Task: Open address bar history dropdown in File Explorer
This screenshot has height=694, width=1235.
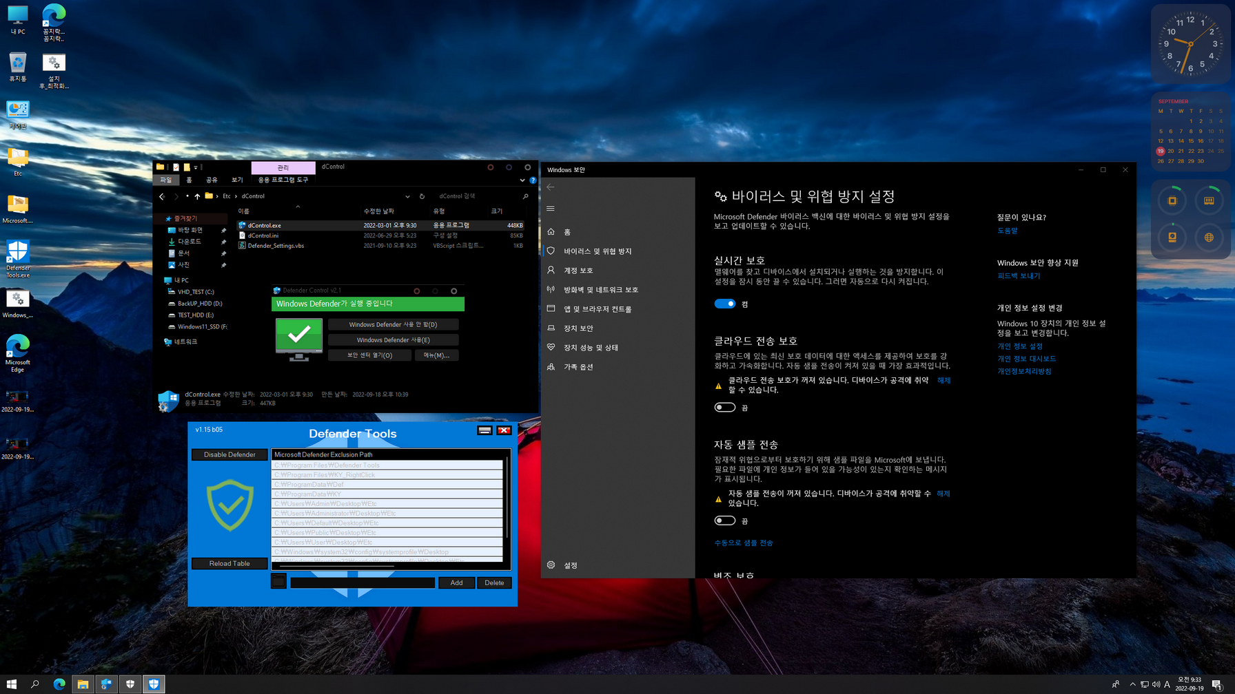Action: (x=407, y=196)
